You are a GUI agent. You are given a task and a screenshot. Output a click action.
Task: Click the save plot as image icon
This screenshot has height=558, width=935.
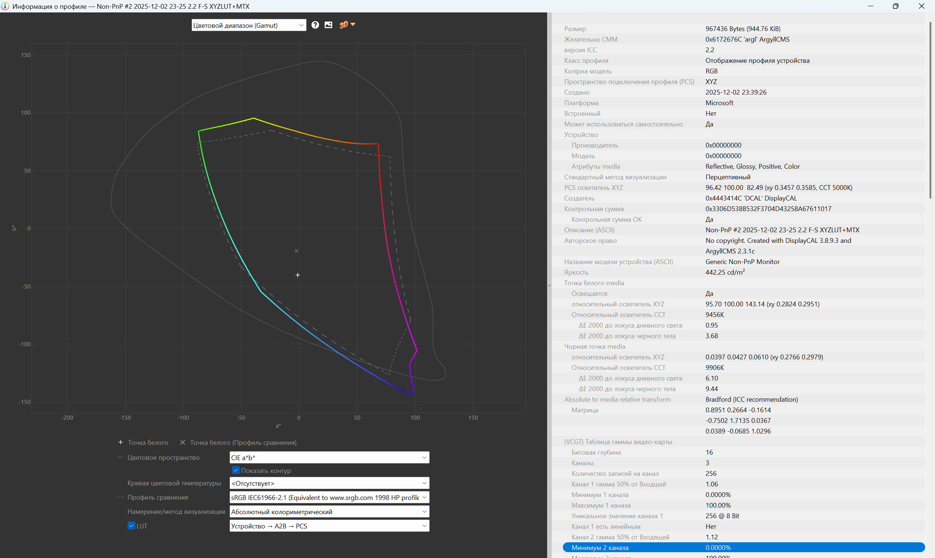328,25
